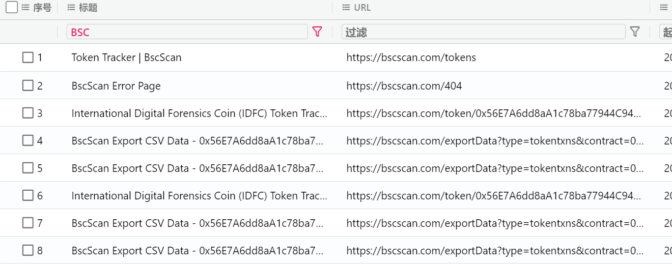Click the list icon beside URL header
The image size is (672, 264).
[346, 8]
